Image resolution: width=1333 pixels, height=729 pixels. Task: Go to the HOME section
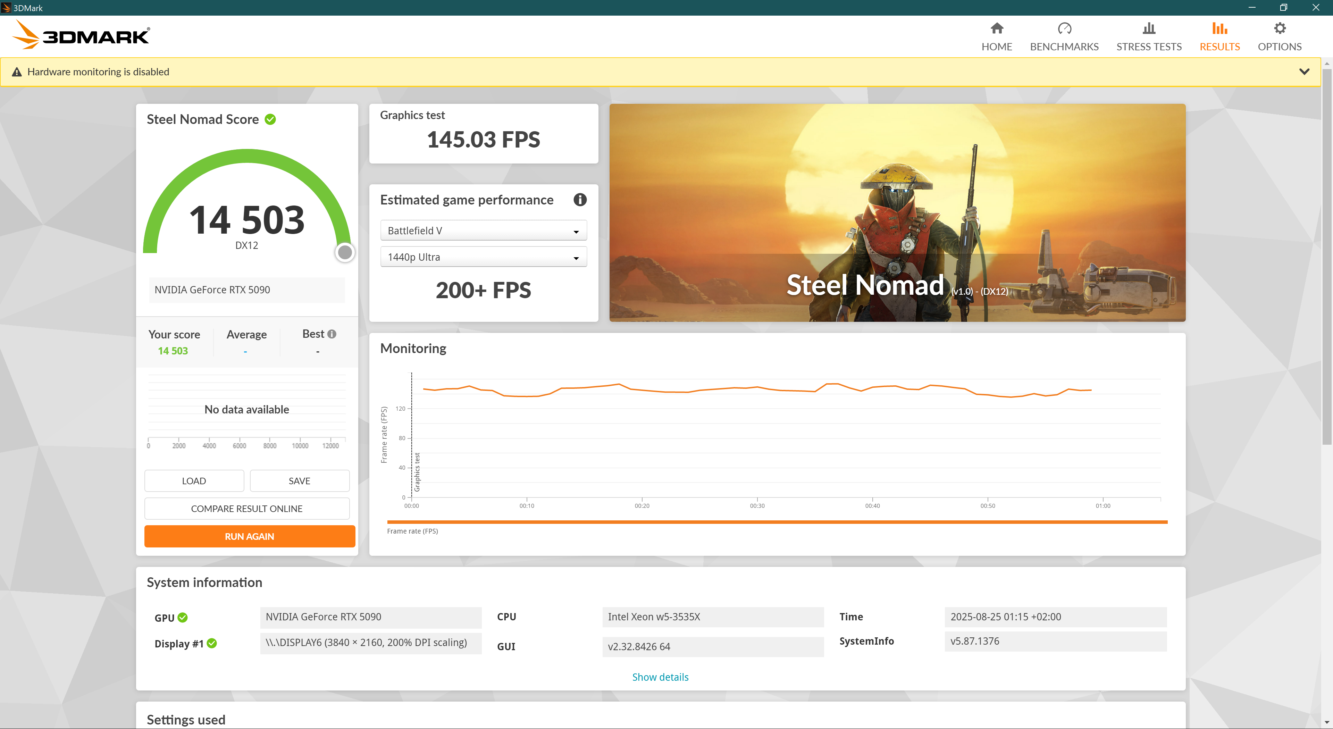[x=996, y=37]
